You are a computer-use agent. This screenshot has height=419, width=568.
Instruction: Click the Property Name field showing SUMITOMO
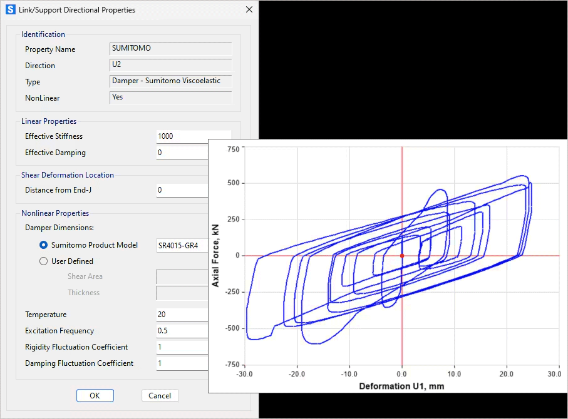point(170,49)
